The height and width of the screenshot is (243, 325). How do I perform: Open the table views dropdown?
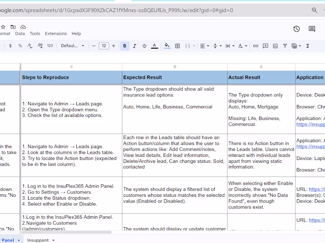(x=296, y=46)
